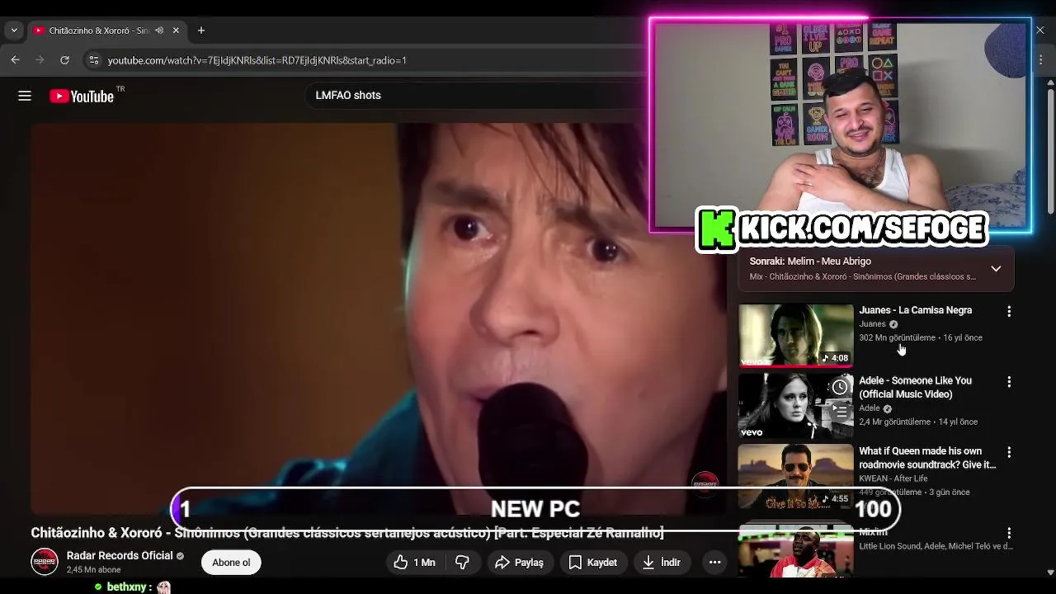Download the video with İndir
Screen dimensions: 1056x594
coord(662,563)
